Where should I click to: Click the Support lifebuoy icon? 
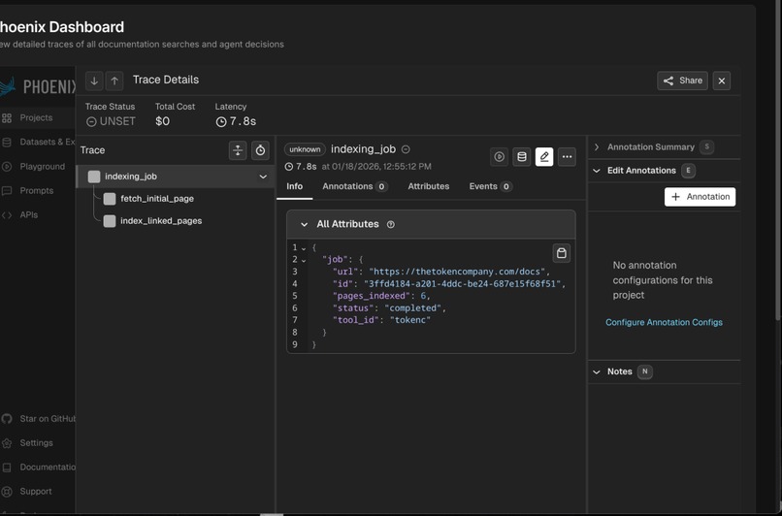pyautogui.click(x=7, y=492)
